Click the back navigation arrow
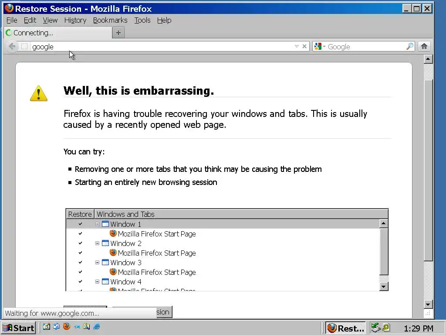This screenshot has width=446, height=335. (12, 46)
